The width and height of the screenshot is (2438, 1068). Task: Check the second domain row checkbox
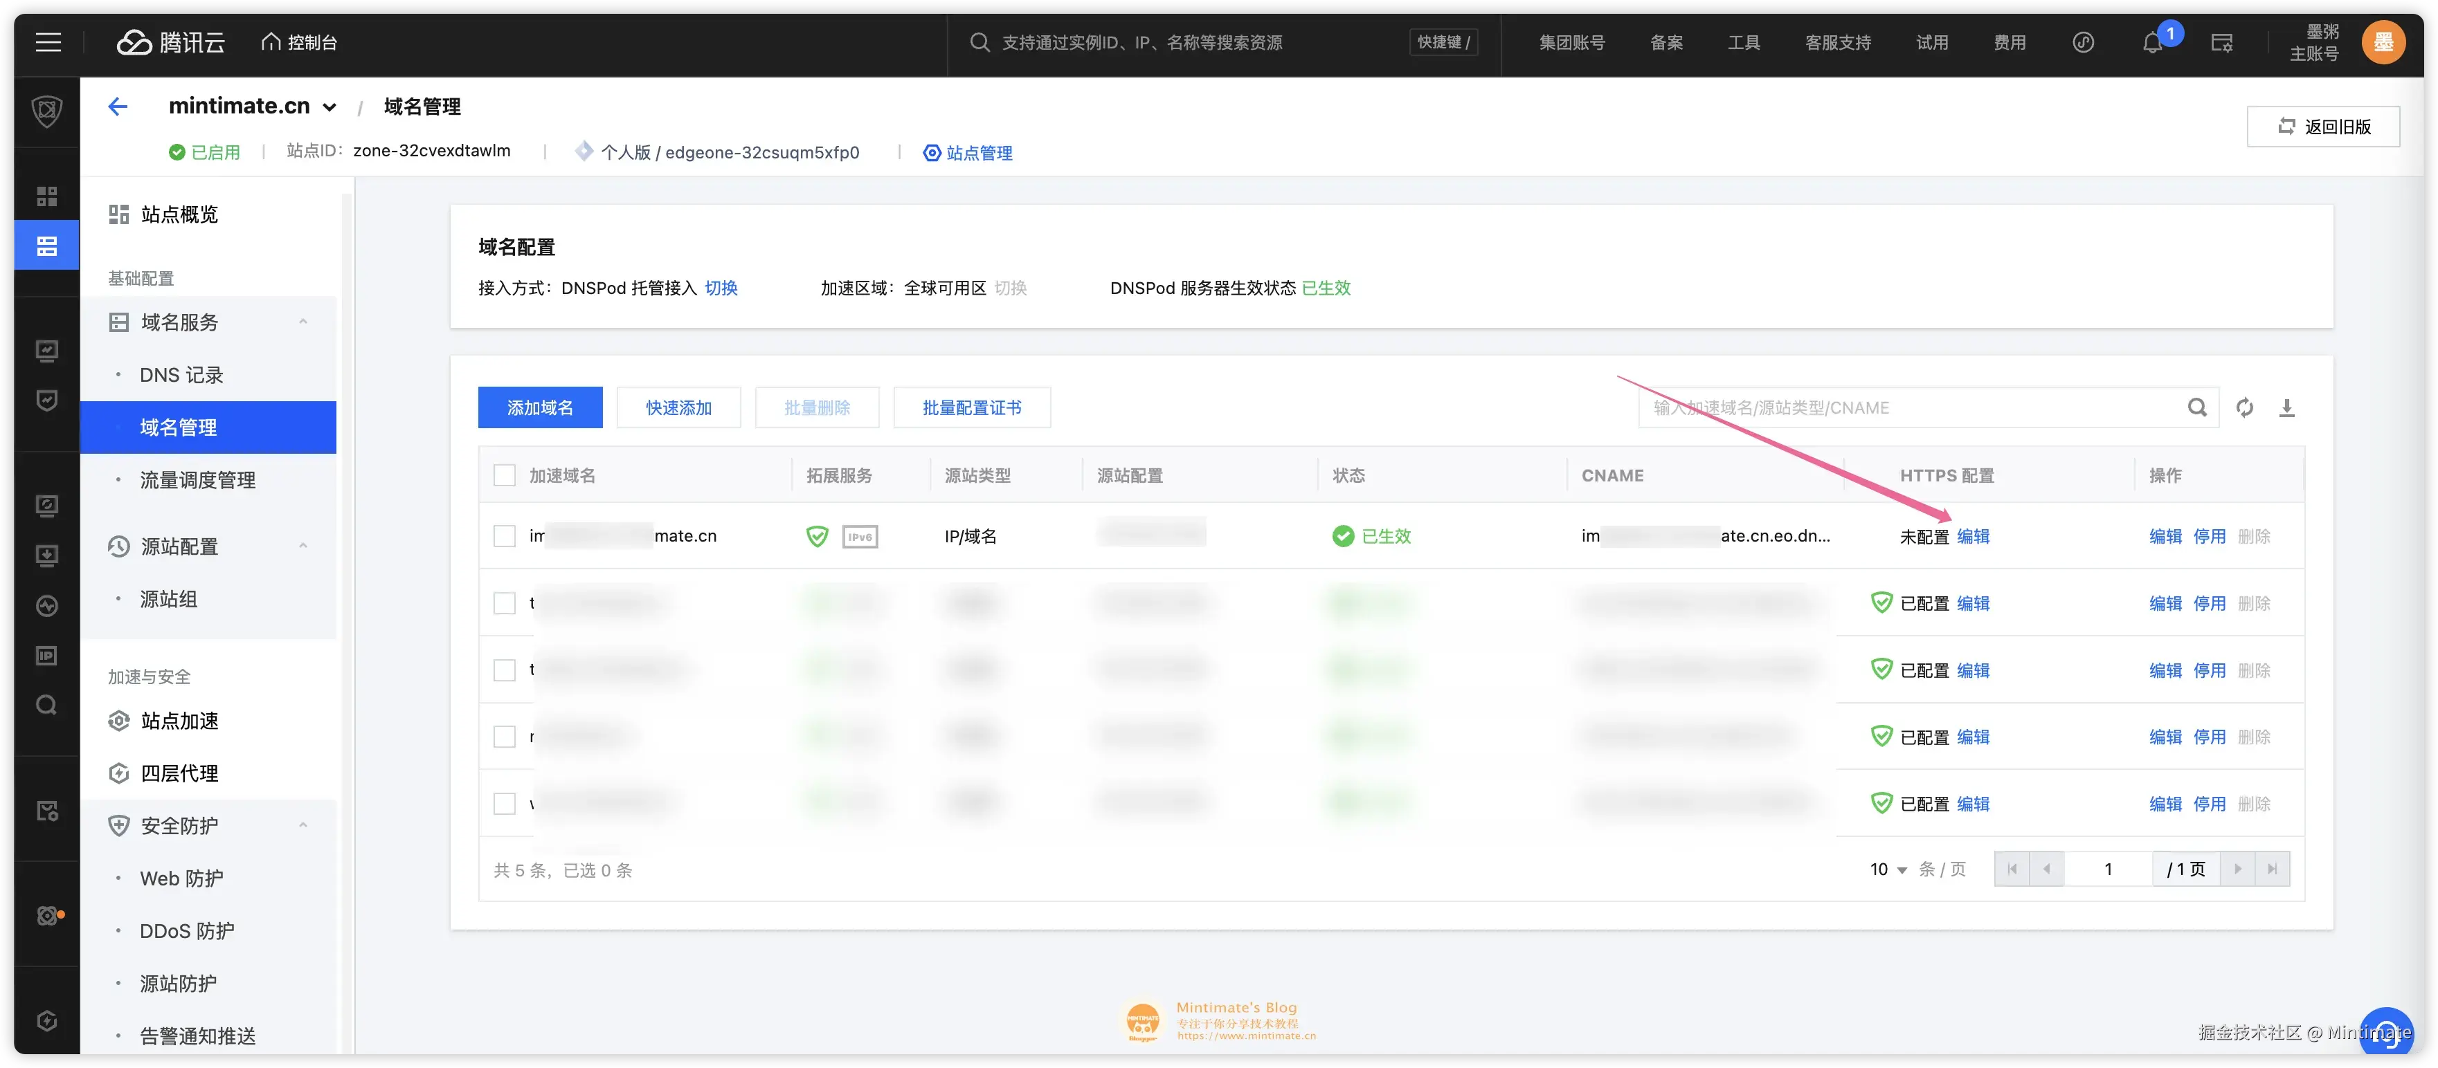point(505,604)
